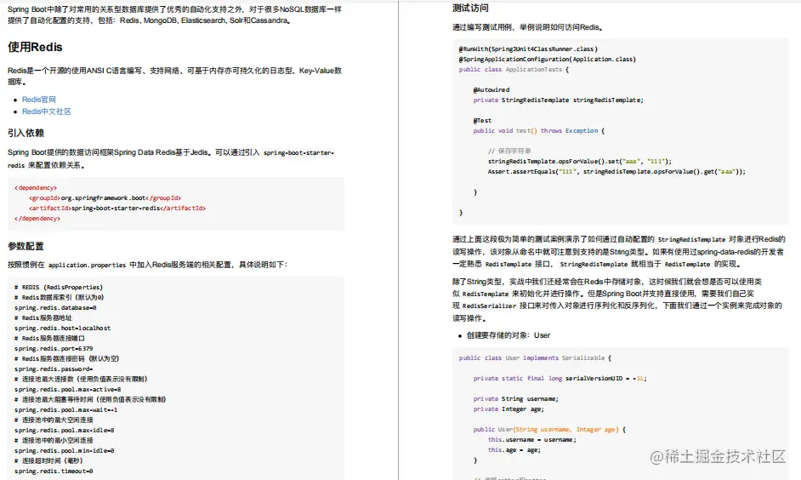
Task: Click the User(String username, Integer age) constructor line
Action: coord(549,430)
